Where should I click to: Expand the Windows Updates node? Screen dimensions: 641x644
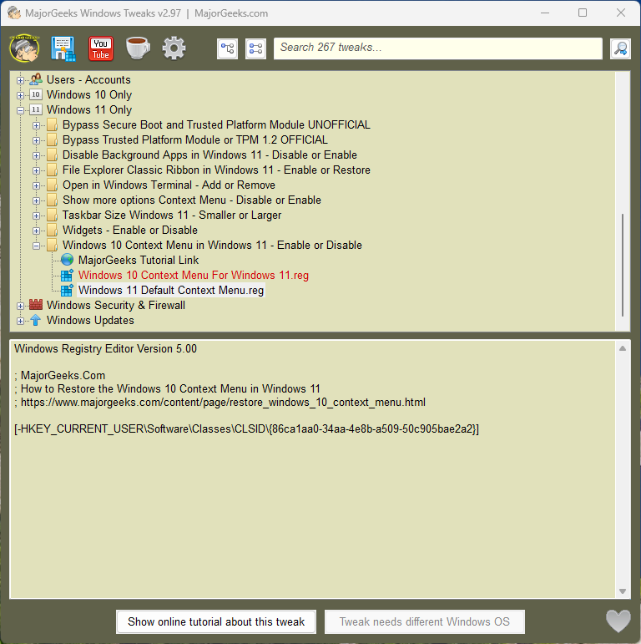click(20, 321)
